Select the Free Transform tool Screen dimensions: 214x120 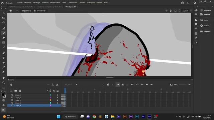4,18
